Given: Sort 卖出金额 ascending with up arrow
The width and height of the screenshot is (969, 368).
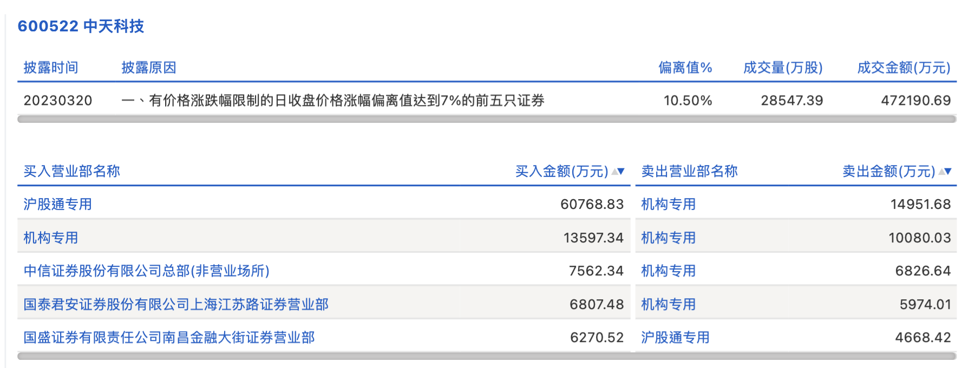Looking at the screenshot, I should point(942,171).
